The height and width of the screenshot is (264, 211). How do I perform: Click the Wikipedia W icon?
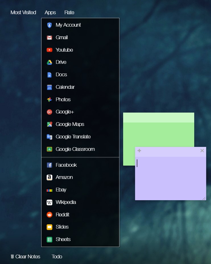pos(49,202)
